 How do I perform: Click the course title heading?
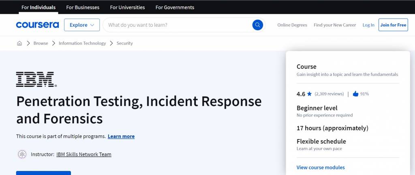tap(139, 110)
